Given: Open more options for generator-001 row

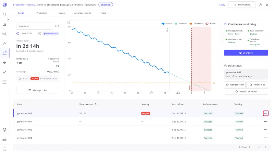Looking at the screenshot, I should 266,121.
